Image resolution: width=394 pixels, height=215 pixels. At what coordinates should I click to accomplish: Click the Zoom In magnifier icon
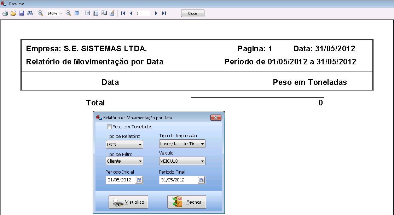point(40,13)
